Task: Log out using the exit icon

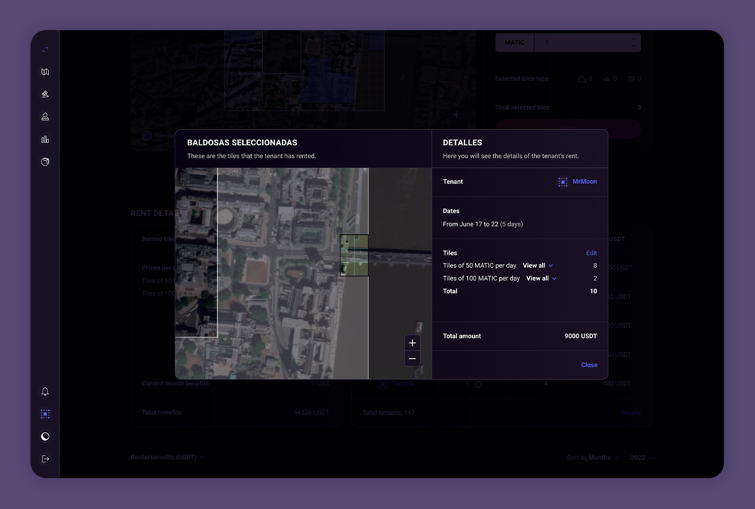Action: coord(45,459)
